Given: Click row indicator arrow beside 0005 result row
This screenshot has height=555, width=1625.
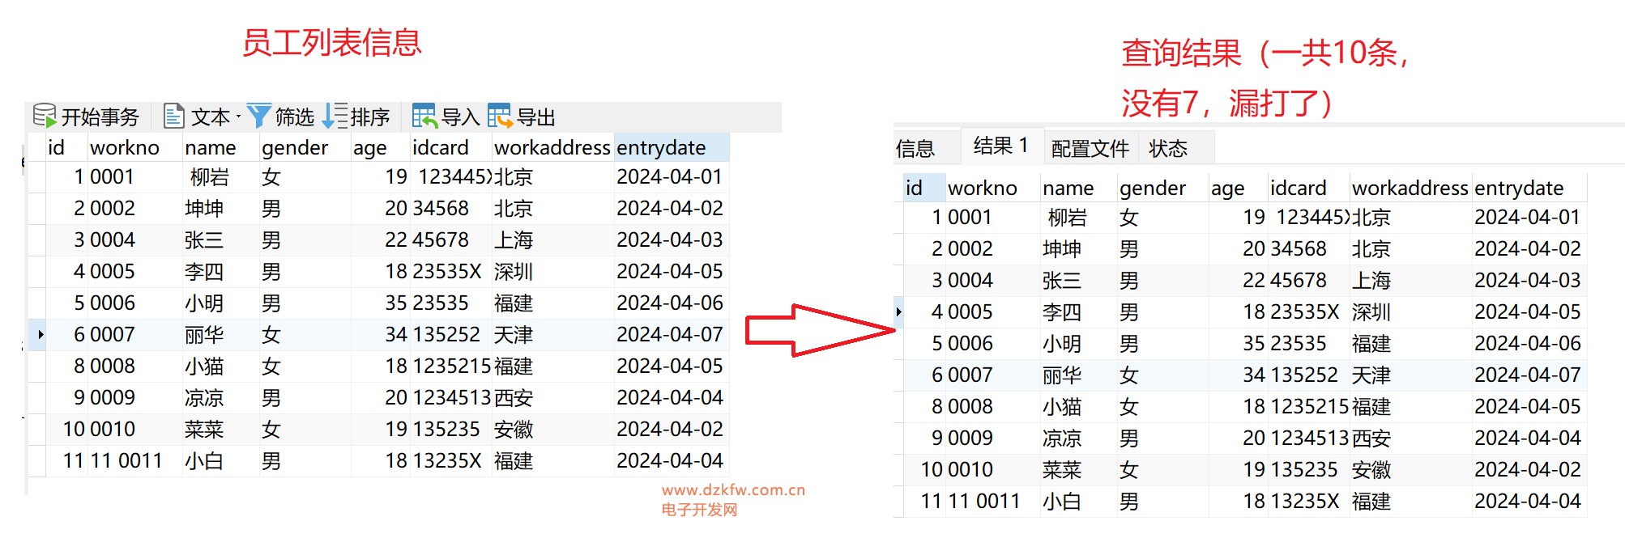Looking at the screenshot, I should point(898,311).
